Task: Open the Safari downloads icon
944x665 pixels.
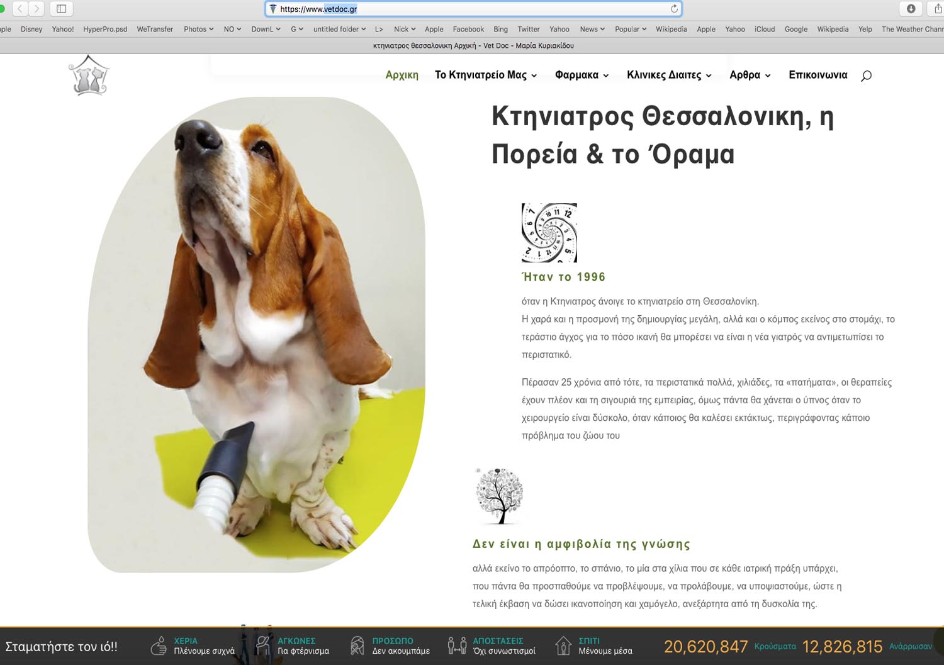Action: [x=911, y=9]
